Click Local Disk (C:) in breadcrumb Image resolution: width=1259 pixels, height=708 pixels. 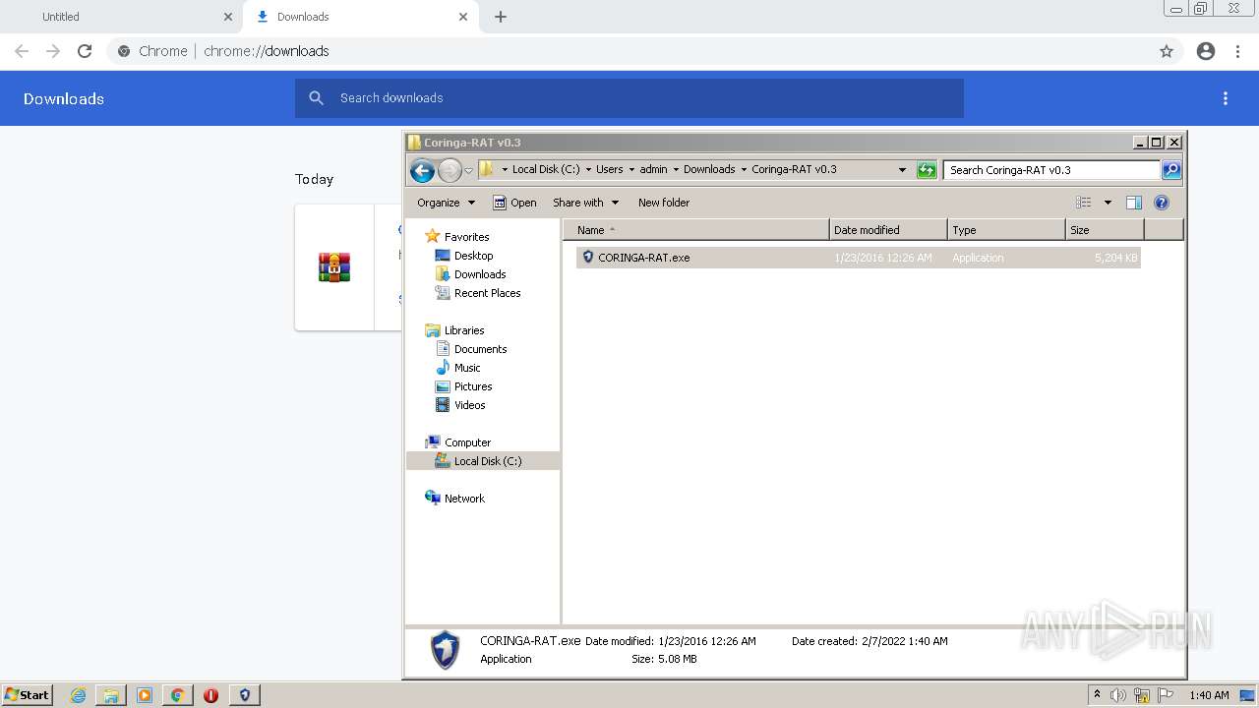click(x=546, y=169)
